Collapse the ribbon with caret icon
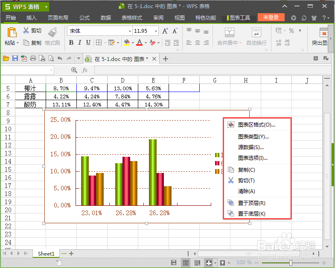335x268 pixels. [285, 6]
